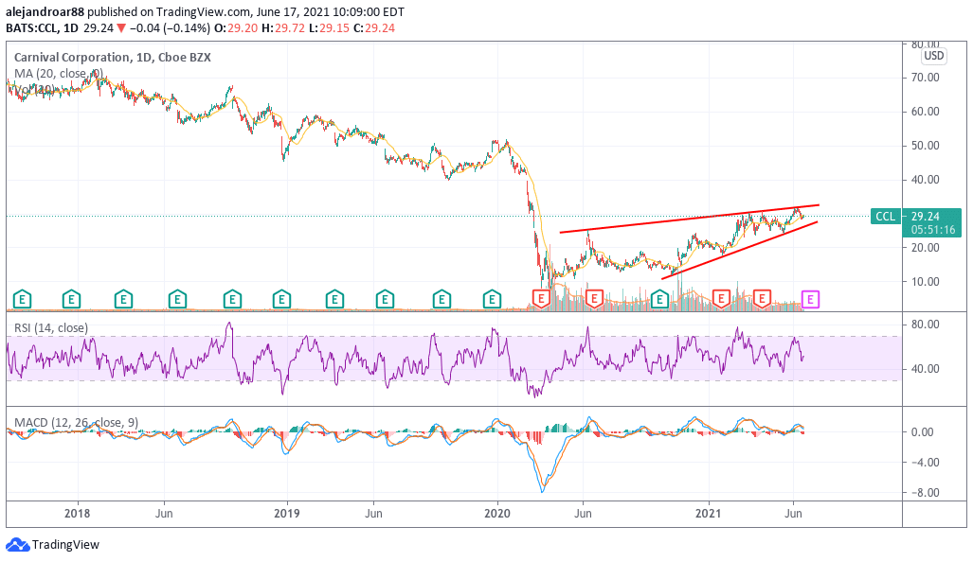Viewport: 973px width, 562px height.
Task: Select red E marker under the March 2020 crash low
Action: 541,299
